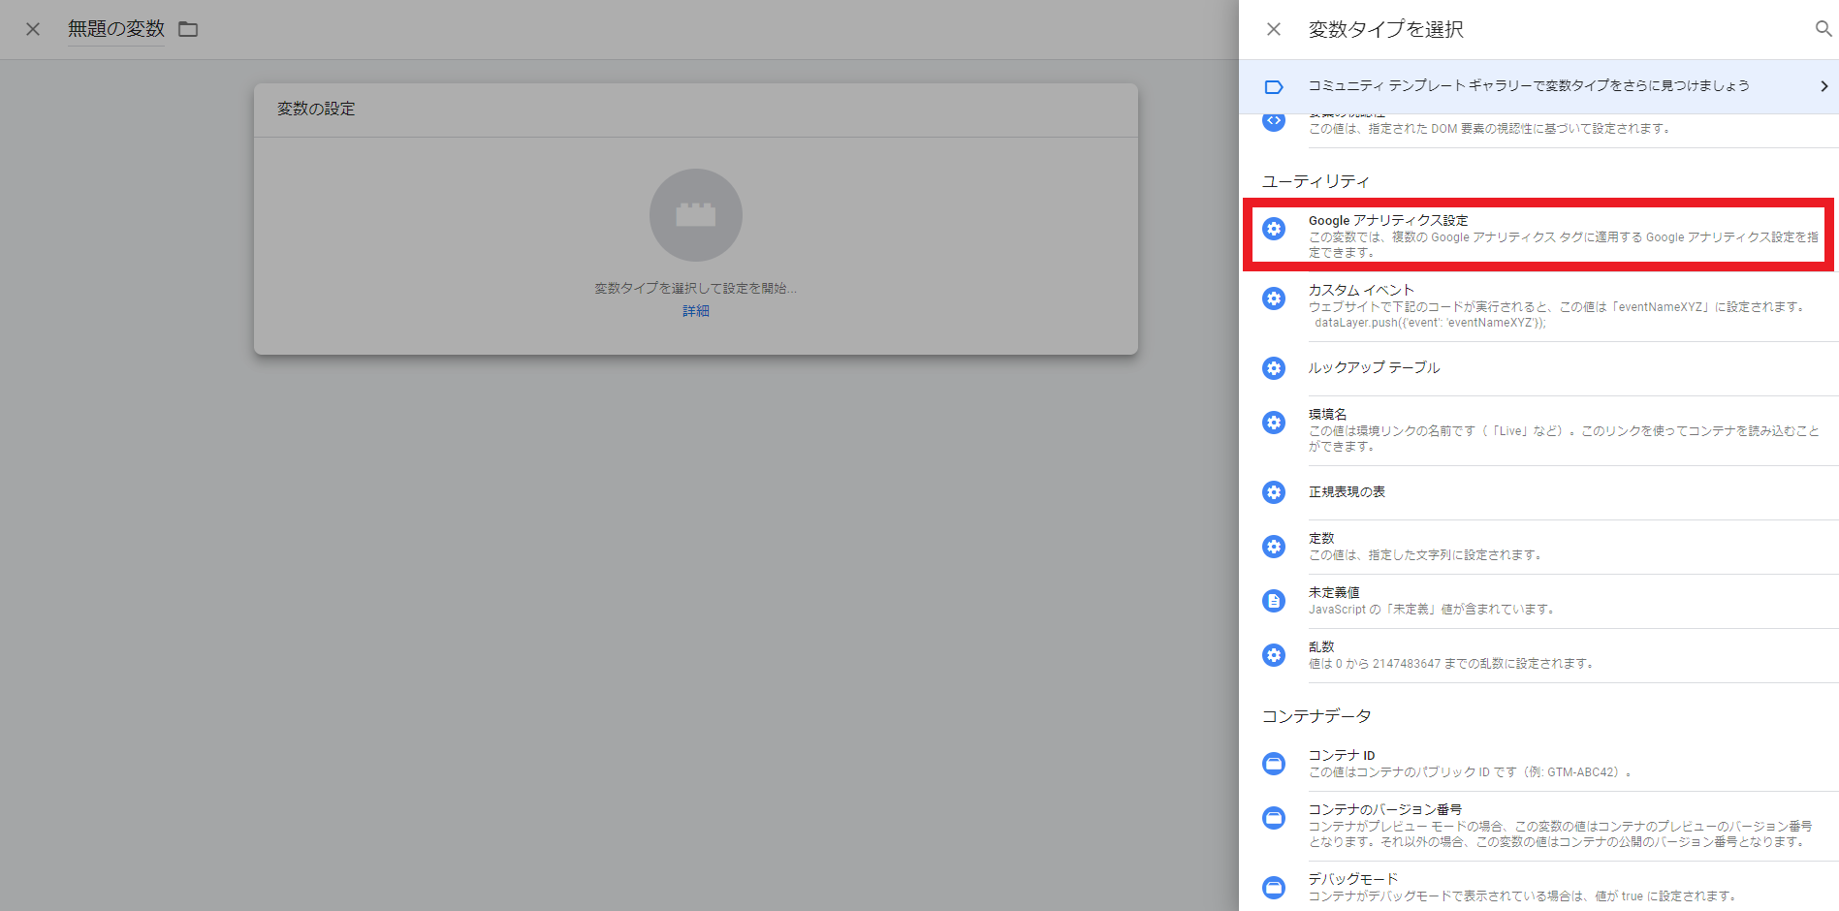Click the コンテナのバージョン番号 container icon
This screenshot has height=911, width=1839.
(1274, 818)
